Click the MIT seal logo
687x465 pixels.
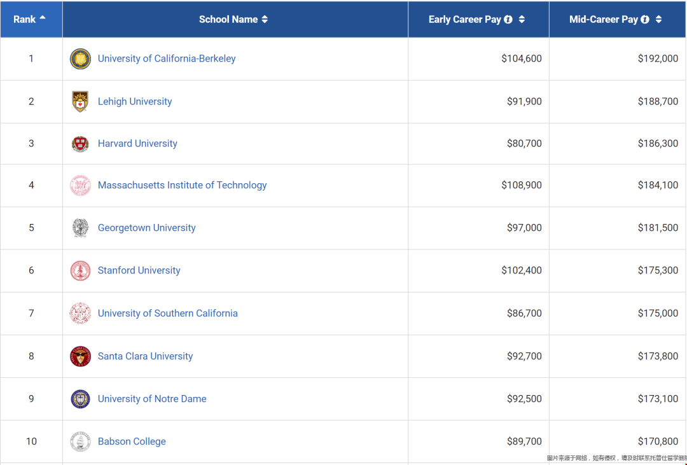81,185
